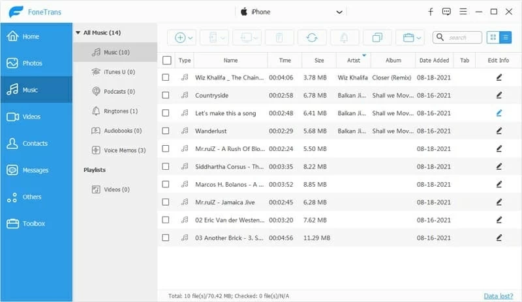Sort the list by Artist column header
Viewport: 522px width, 302px height.
(x=353, y=61)
